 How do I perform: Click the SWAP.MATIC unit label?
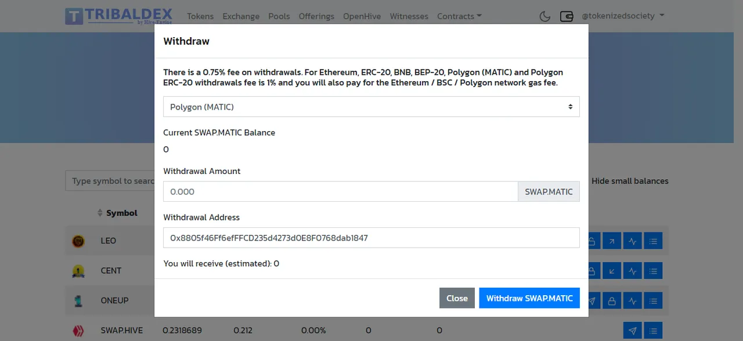tap(549, 191)
